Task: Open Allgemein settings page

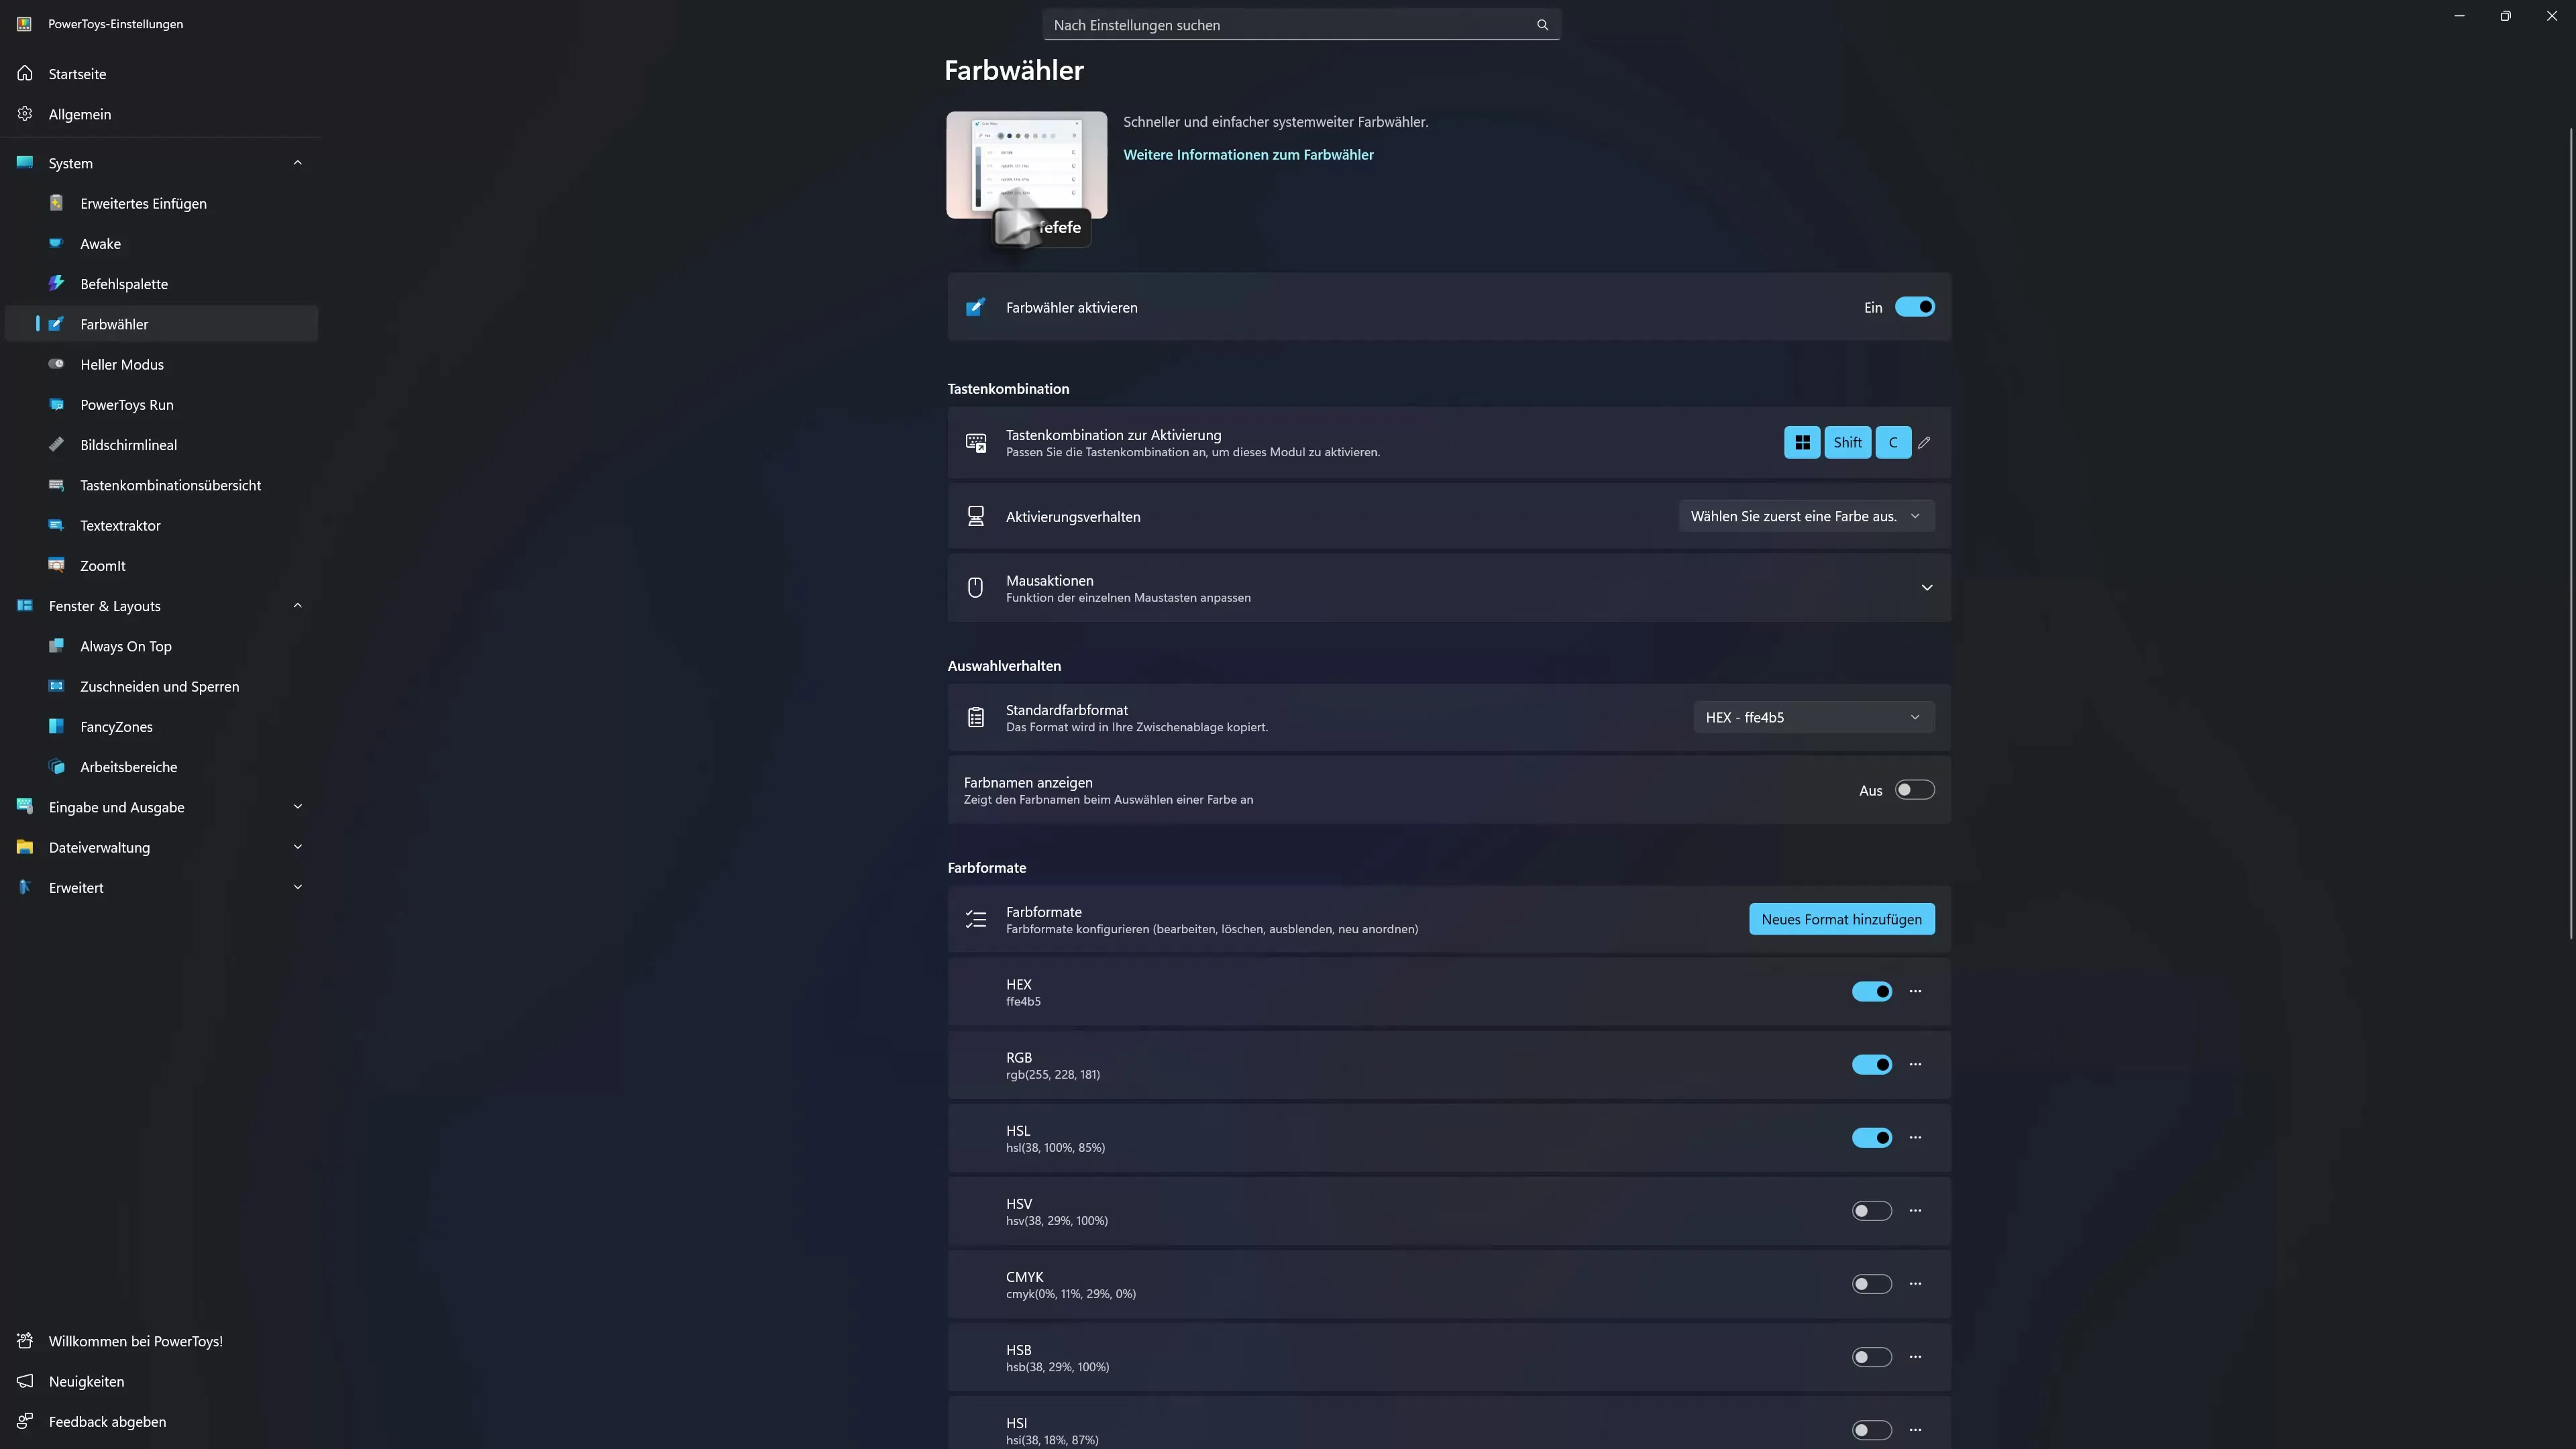Action: [79, 114]
